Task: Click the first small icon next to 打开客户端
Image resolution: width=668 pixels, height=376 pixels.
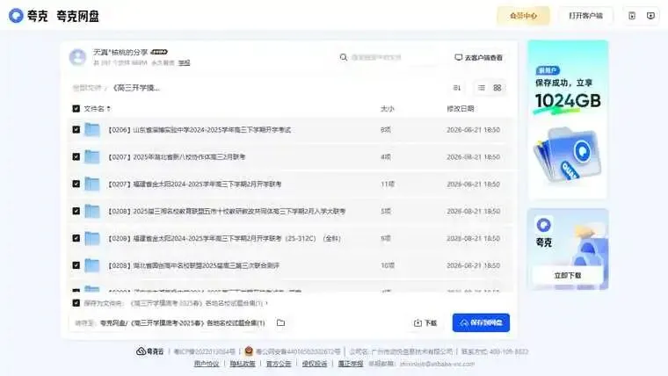Action: [632, 16]
